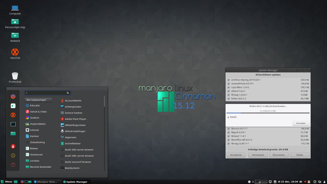
Task: Open the Computer desktop icon
Action: pos(15,8)
